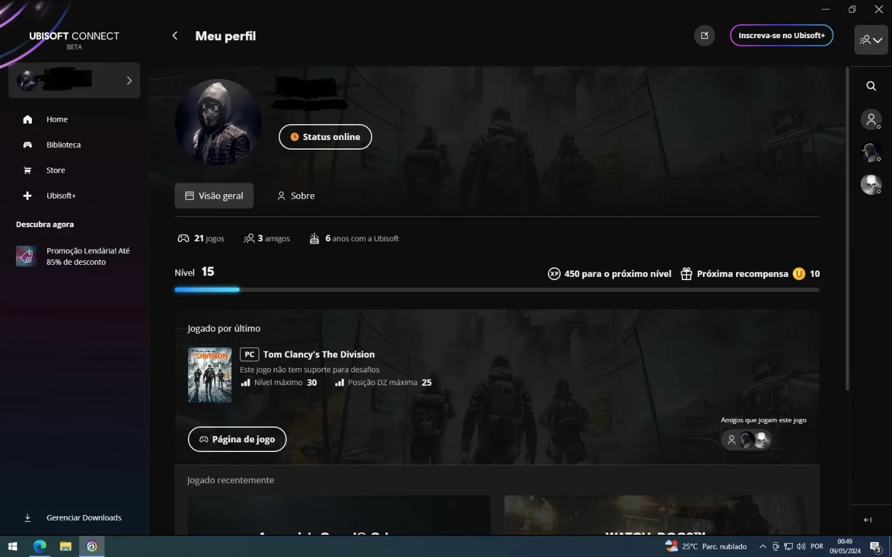Screen dimensions: 892x557
Task: Click the volume speaker tray icon
Action: click(801, 546)
